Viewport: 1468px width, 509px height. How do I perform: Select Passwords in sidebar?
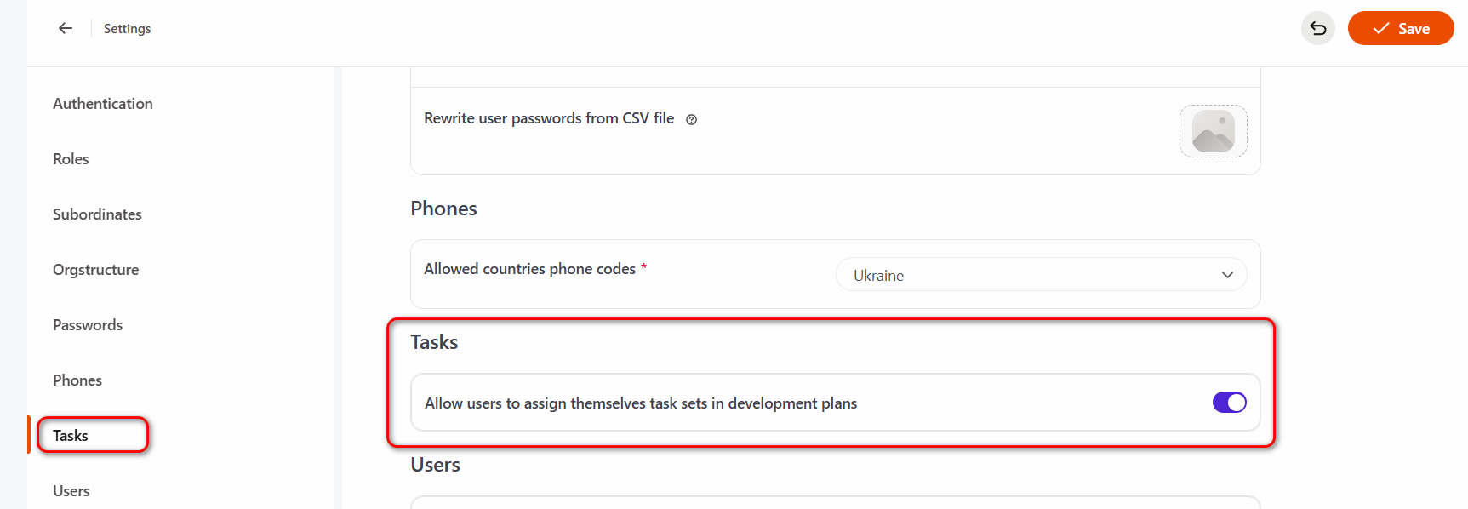tap(88, 325)
